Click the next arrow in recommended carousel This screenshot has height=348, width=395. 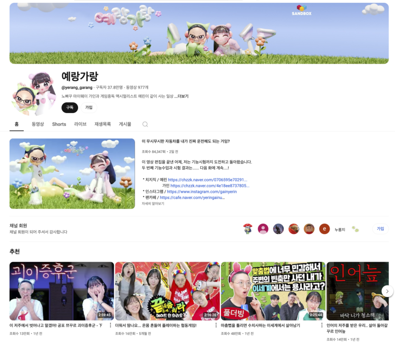387,291
